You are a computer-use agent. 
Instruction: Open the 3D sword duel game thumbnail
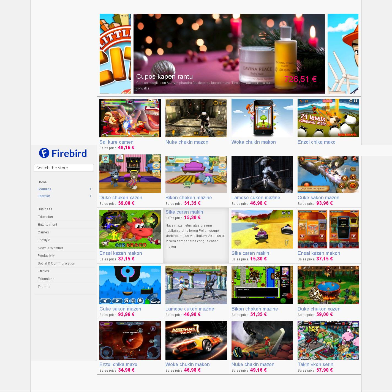(x=196, y=285)
